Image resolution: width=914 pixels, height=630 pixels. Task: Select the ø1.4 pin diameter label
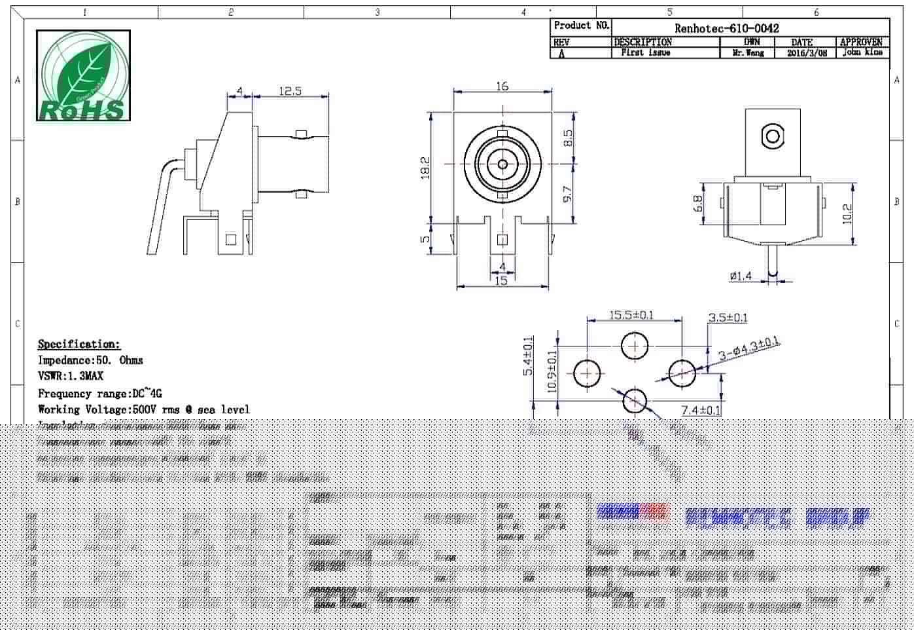(x=741, y=276)
